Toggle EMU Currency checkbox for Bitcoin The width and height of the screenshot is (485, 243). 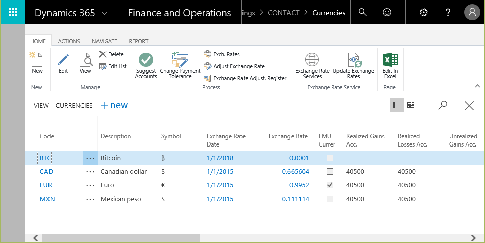coord(330,158)
